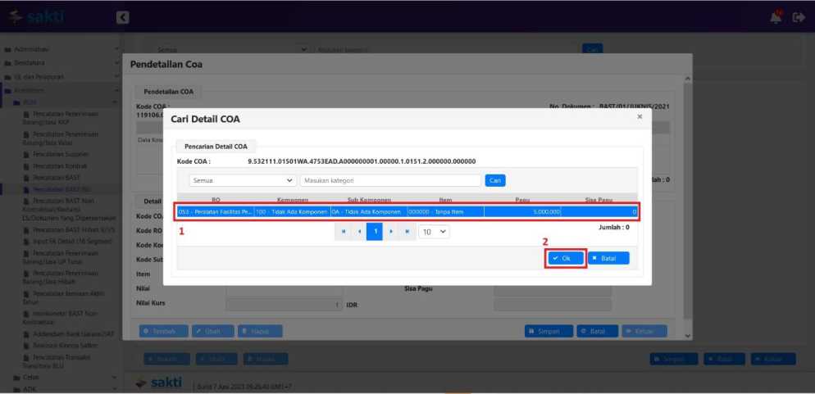
Task: Click the logout icon in top bar
Action: (x=799, y=17)
